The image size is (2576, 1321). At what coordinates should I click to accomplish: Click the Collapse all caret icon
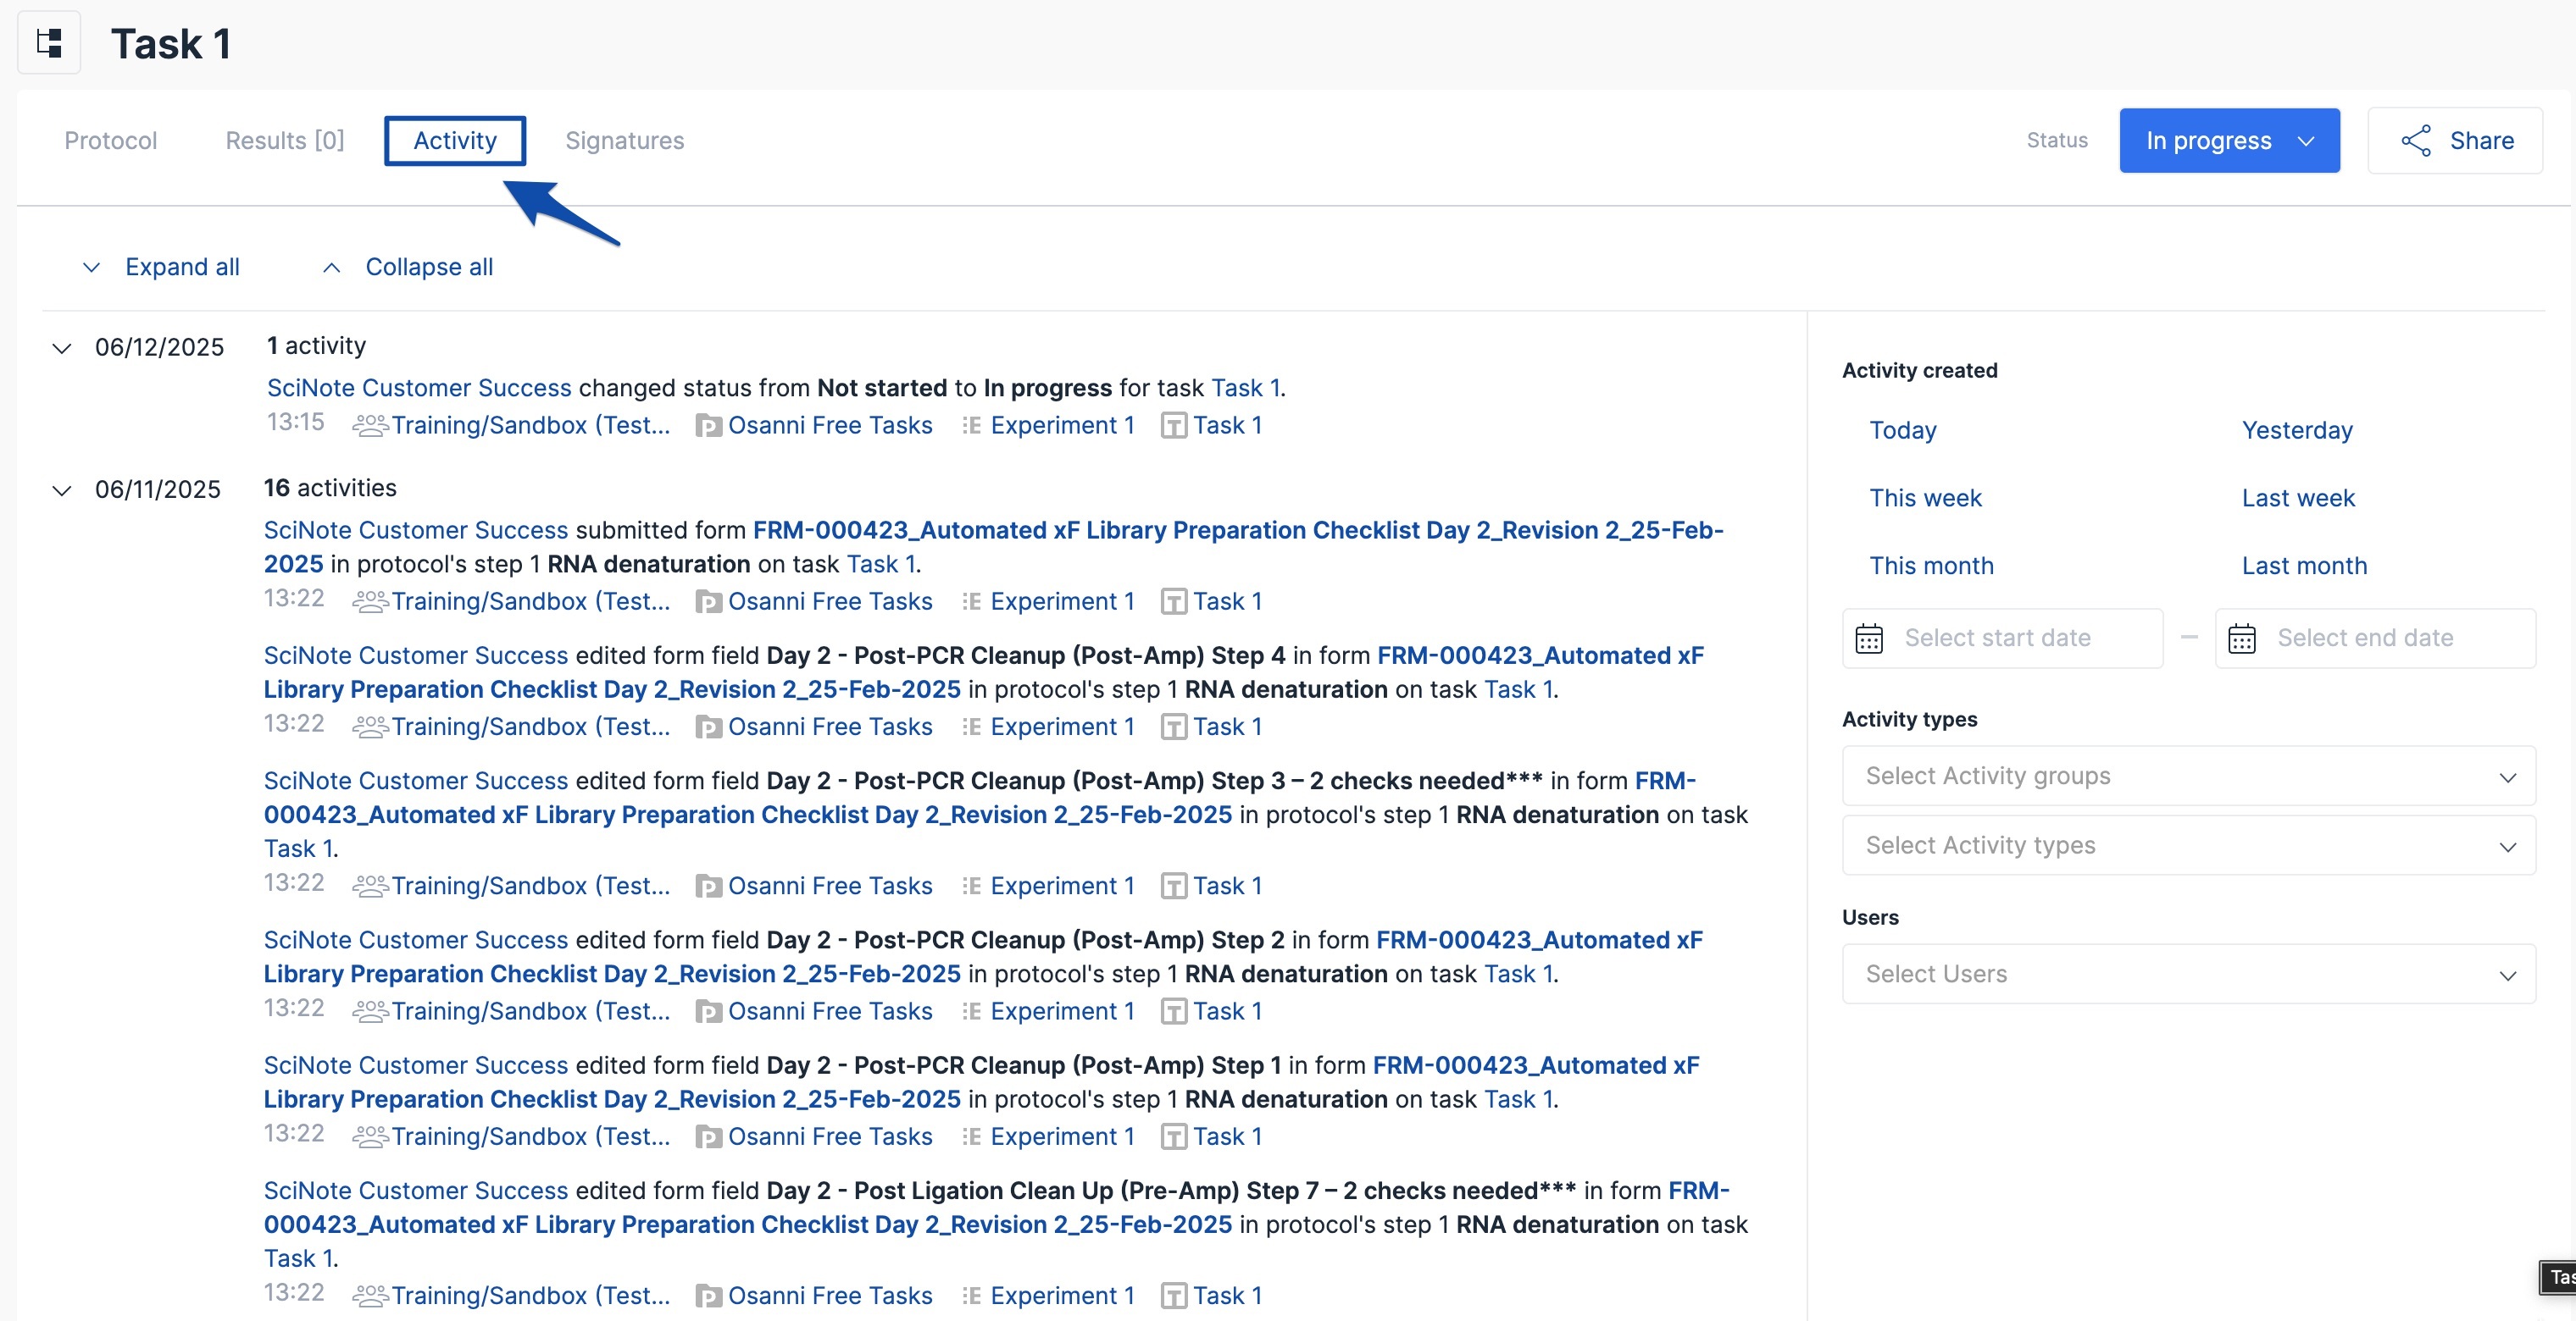tap(331, 267)
